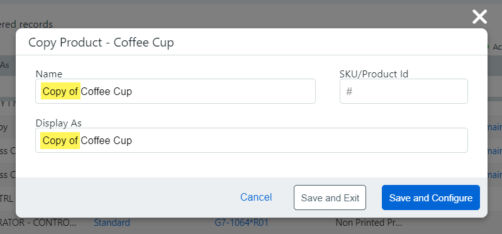Select the 'TRL' row cell at left edge
This screenshot has height=234, width=502.
(x=6, y=199)
